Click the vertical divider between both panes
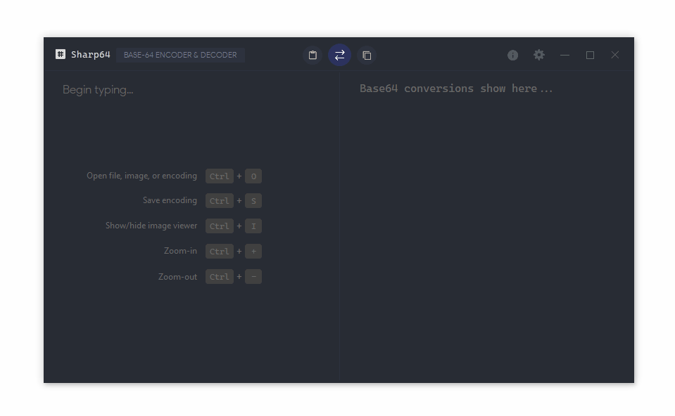675x416 pixels. pyautogui.click(x=340, y=225)
